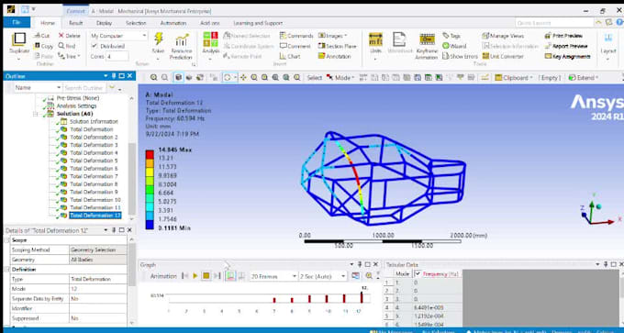The height and width of the screenshot is (333, 624).
Task: Click the Delete icon
Action: 61,36
